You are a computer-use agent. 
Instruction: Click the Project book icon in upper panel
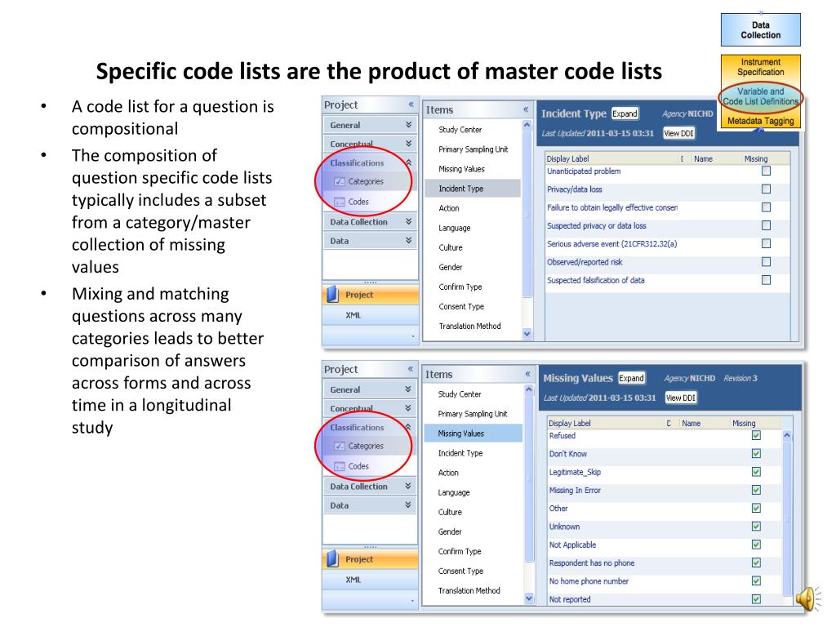click(332, 295)
